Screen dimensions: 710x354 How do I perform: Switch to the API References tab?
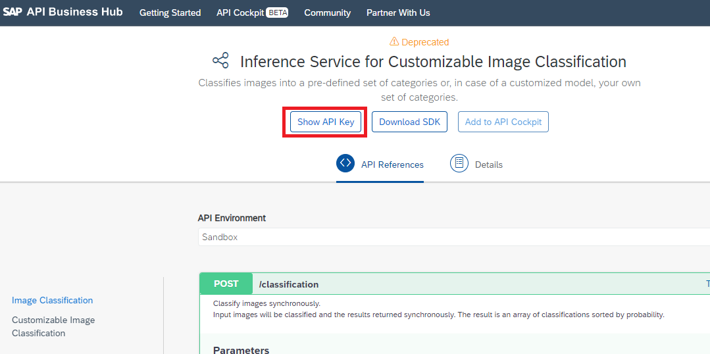380,164
